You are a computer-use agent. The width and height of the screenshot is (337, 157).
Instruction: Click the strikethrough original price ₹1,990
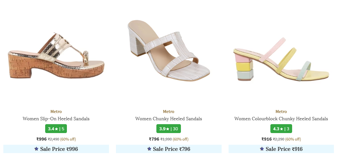[166, 139]
